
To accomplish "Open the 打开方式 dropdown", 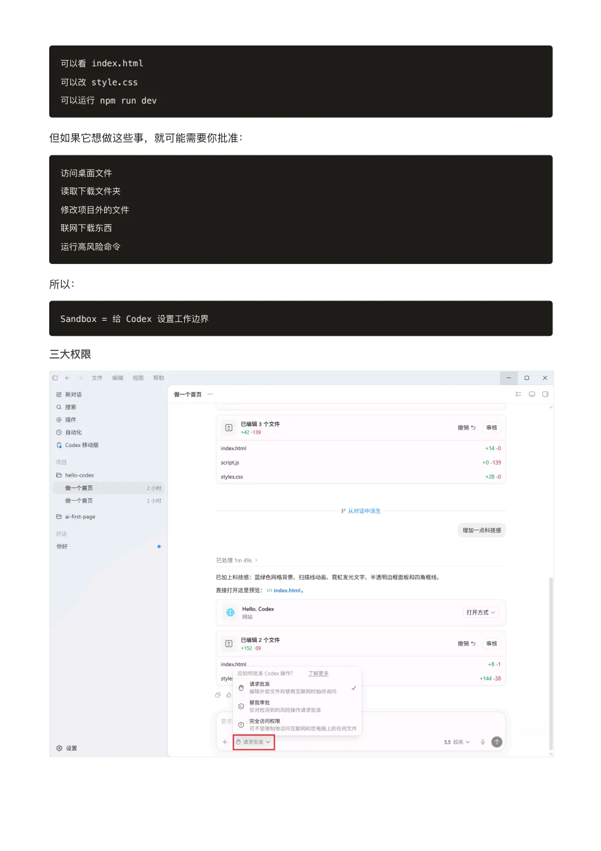I will (x=480, y=612).
